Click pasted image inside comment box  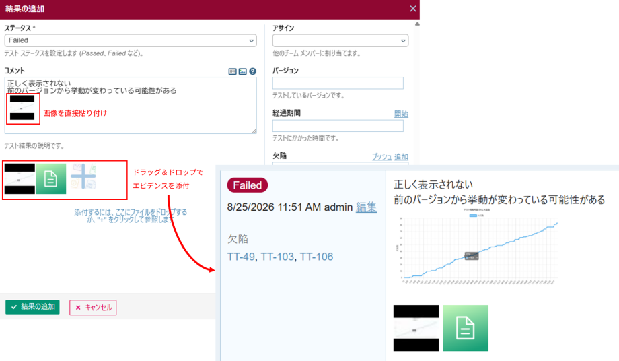23,108
